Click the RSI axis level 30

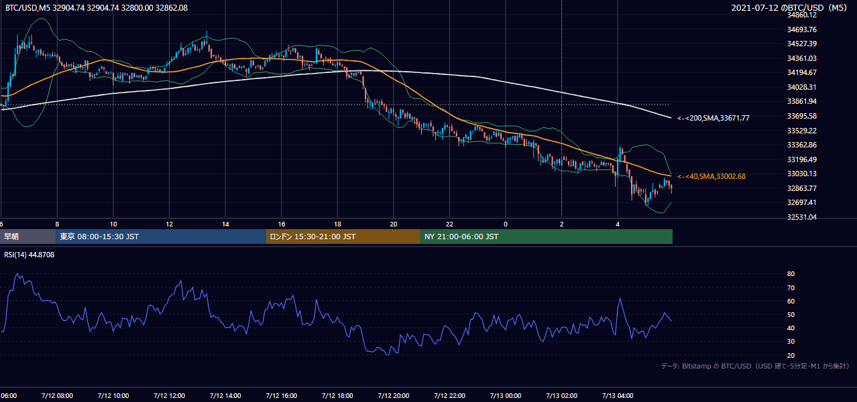point(791,342)
